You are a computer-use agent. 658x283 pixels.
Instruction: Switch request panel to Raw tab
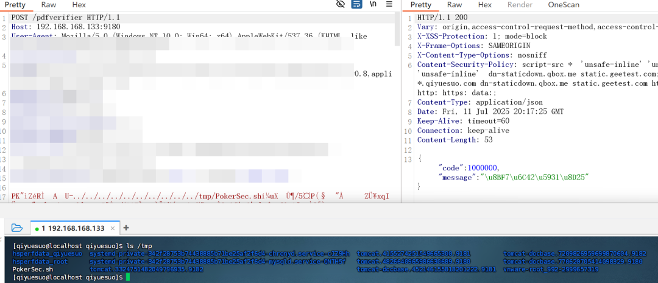[50, 5]
